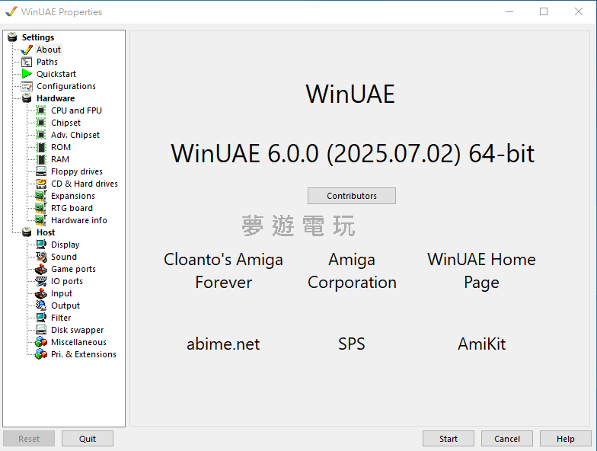The height and width of the screenshot is (451, 597).
Task: Show the Hardware info page
Action: [x=79, y=221]
